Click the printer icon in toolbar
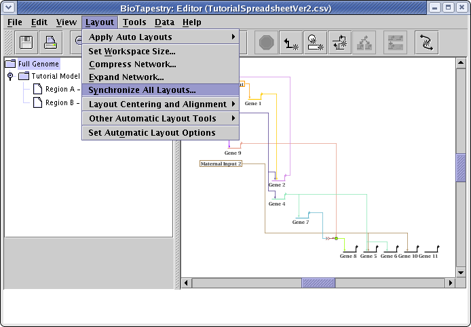 (51, 43)
